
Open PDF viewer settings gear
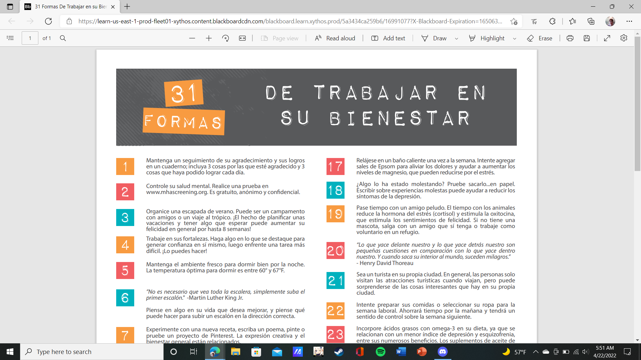coord(624,38)
